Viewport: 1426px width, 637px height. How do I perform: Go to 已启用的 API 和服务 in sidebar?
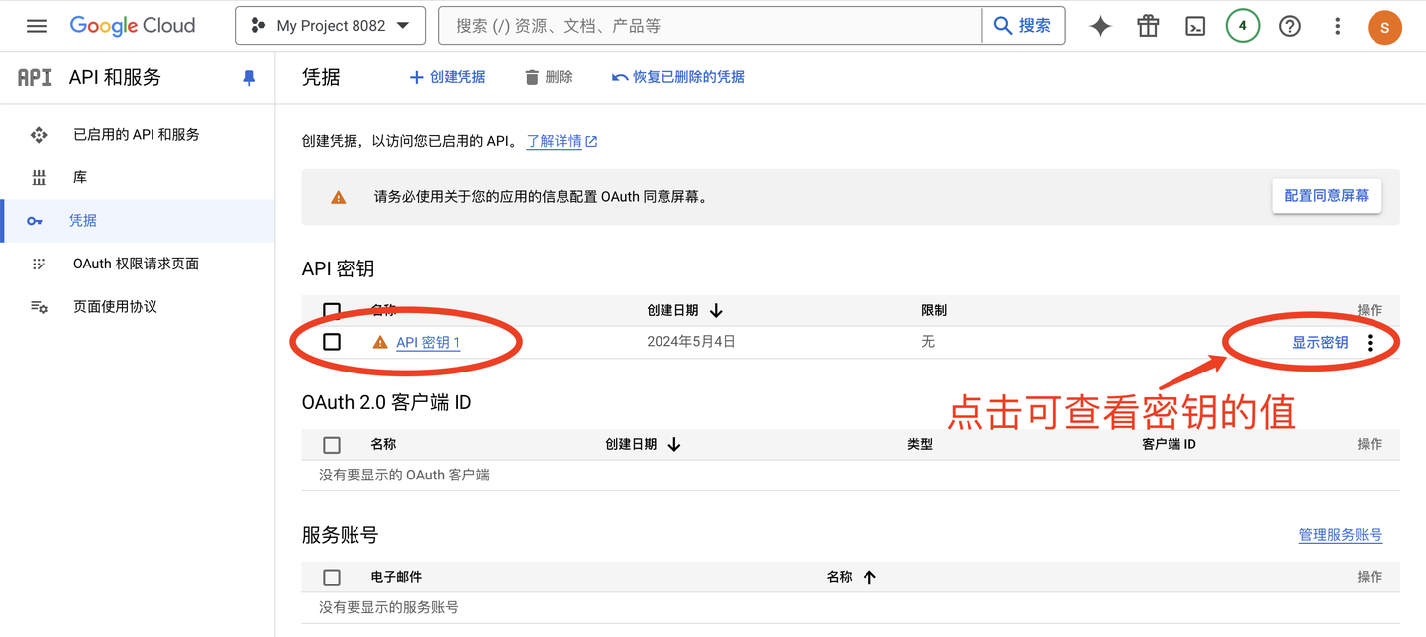137,135
